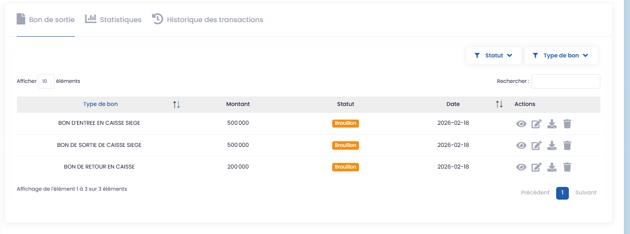
Task: Go to the Suivant page
Action: click(586, 193)
